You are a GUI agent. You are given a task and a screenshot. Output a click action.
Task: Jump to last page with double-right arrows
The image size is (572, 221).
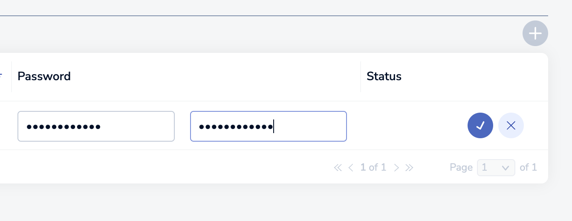tap(409, 168)
